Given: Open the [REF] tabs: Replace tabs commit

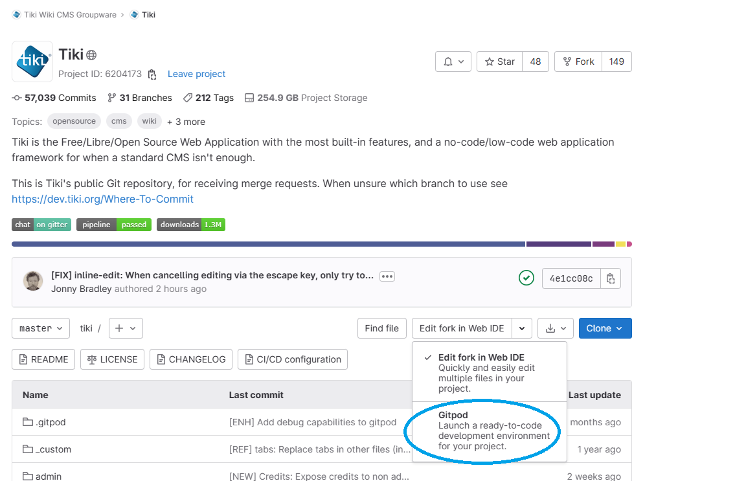Looking at the screenshot, I should tap(320, 449).
